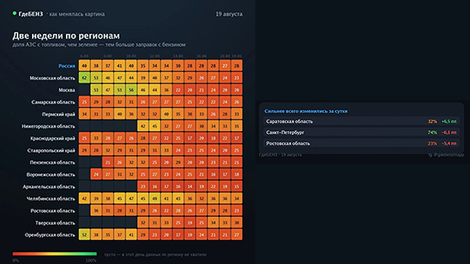The height and width of the screenshot is (264, 470).
Task: Click the 32% value for Саратовская область
Action: tap(432, 121)
